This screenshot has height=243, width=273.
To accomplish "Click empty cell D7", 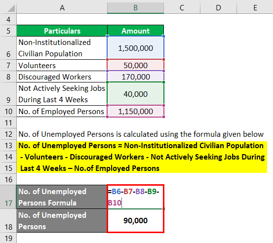I will (x=218, y=65).
